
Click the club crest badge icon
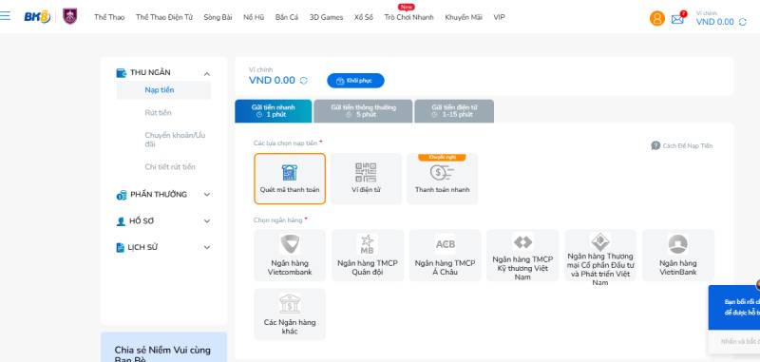point(70,16)
